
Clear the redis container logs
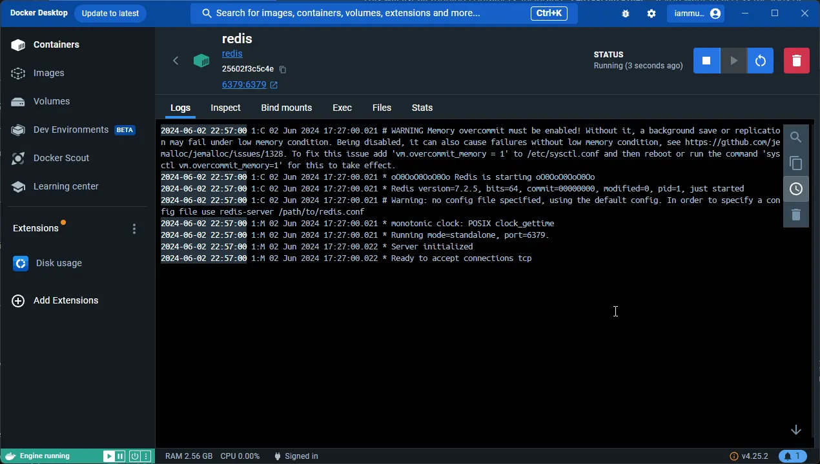pyautogui.click(x=795, y=215)
